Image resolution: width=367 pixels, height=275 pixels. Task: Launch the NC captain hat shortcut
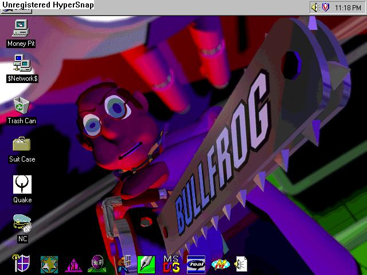pyautogui.click(x=22, y=223)
